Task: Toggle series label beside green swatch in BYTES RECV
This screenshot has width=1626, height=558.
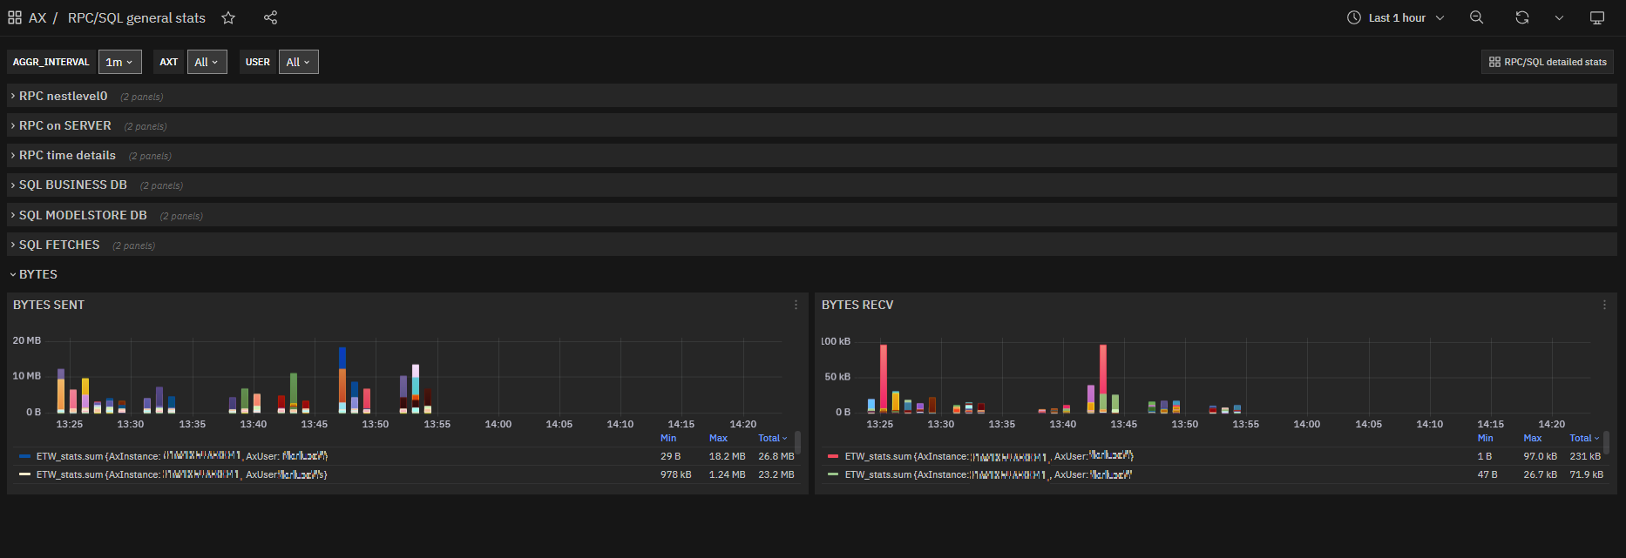Action: click(x=988, y=474)
